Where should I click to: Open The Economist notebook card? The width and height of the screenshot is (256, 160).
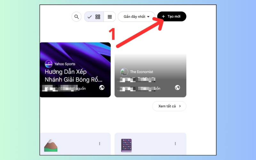click(150, 76)
